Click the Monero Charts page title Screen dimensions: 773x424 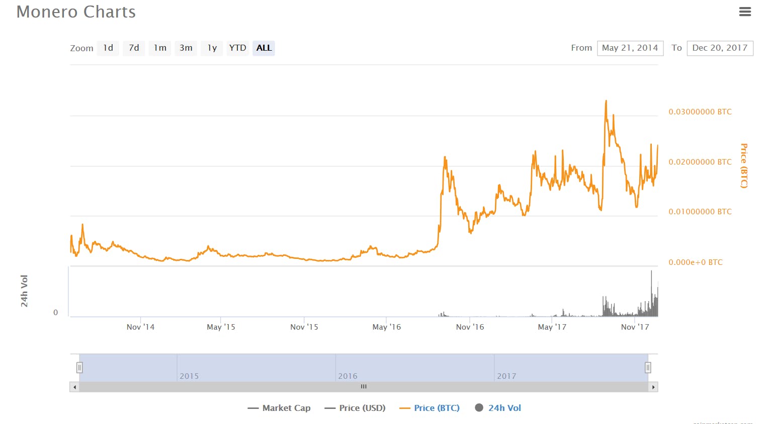point(75,12)
